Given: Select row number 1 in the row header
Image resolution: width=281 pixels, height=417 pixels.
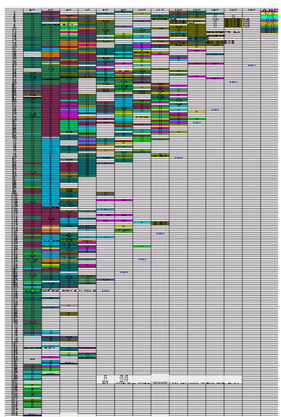Looking at the screenshot, I should click(x=14, y=12).
